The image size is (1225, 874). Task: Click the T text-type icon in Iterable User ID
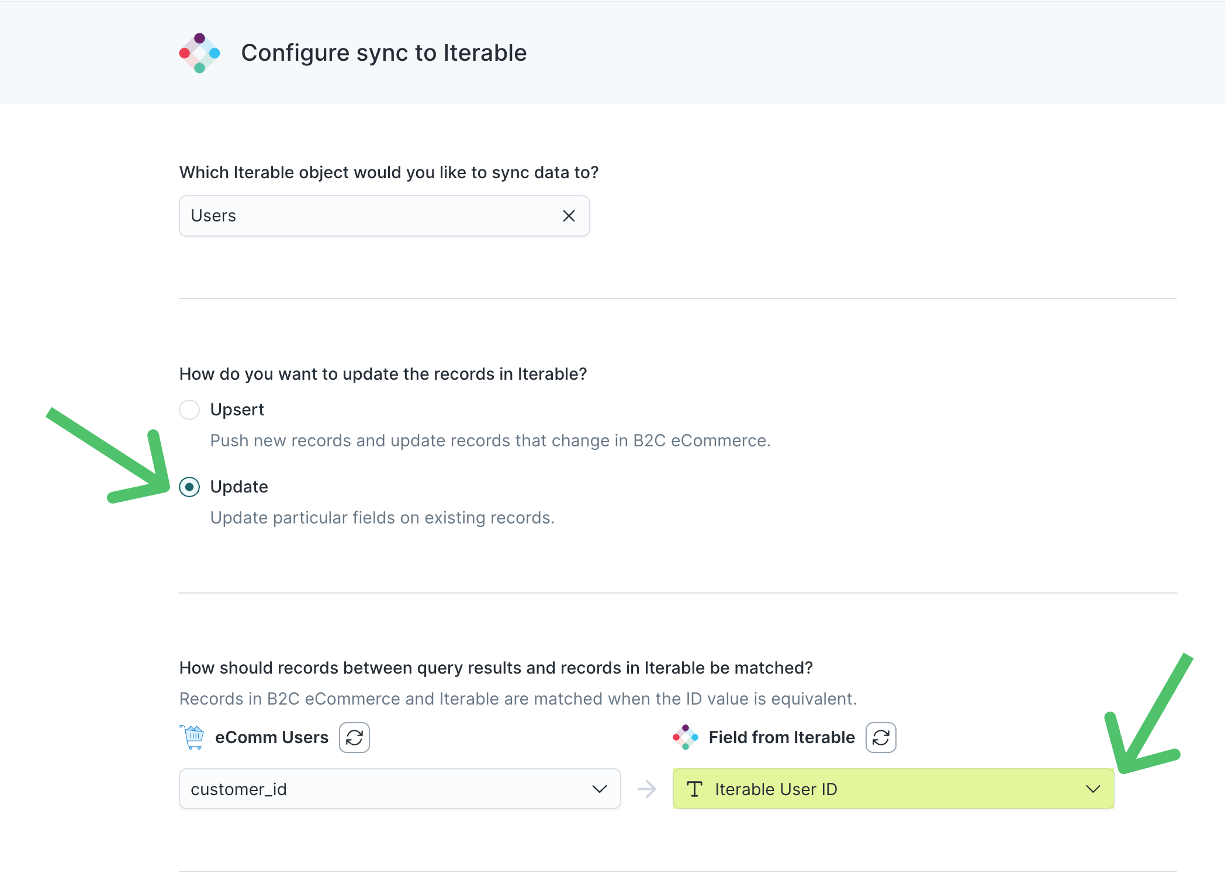pyautogui.click(x=695, y=789)
